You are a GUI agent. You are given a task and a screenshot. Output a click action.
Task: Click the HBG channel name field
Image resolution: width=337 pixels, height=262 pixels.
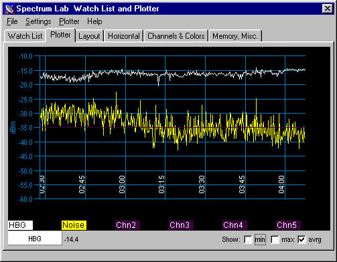pos(35,239)
